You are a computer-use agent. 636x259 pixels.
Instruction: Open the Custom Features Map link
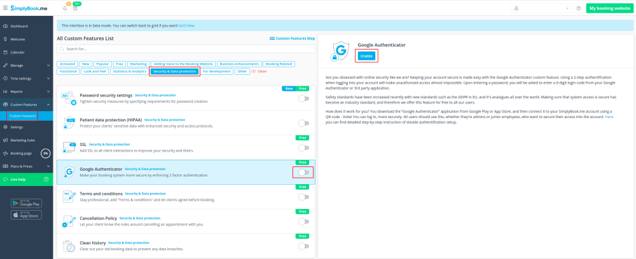point(293,39)
